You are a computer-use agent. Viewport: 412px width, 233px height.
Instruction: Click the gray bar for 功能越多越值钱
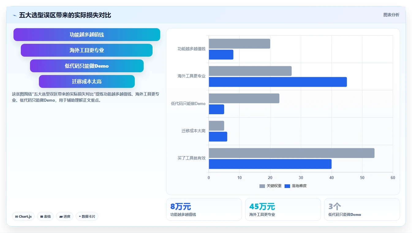[240, 44]
